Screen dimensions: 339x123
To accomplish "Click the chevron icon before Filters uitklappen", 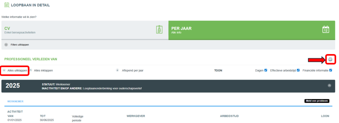I will [x=6, y=45].
